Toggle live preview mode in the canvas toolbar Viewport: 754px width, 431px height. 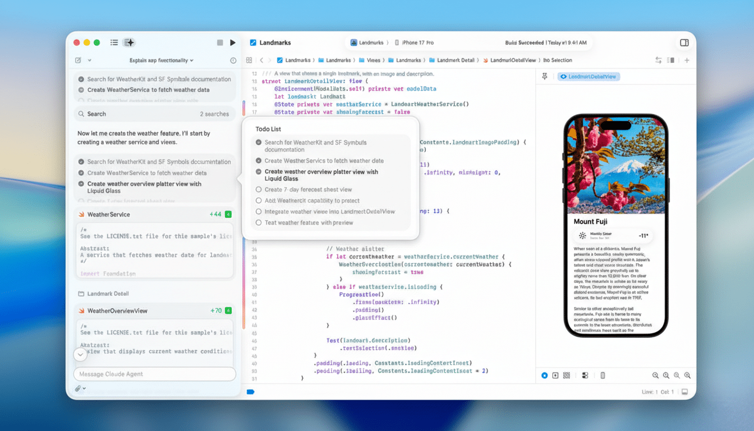tap(544, 375)
